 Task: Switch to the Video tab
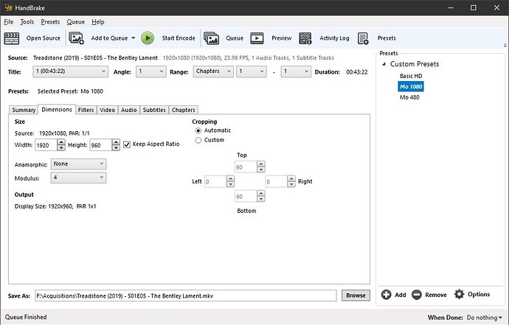[x=107, y=110]
